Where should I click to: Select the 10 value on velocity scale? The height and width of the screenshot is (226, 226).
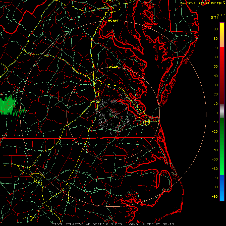coord(216,104)
